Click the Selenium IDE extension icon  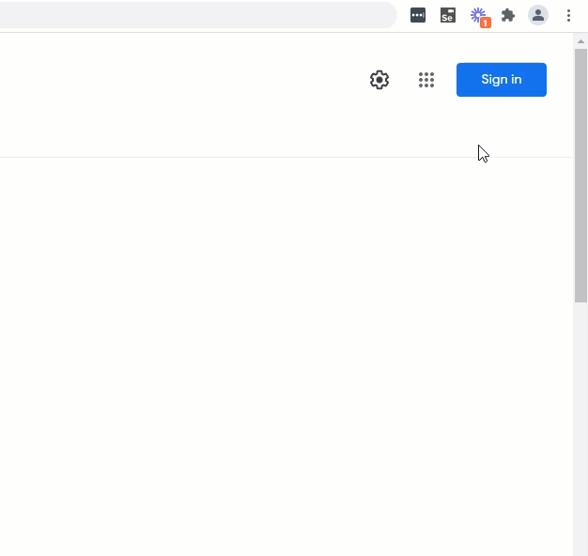448,15
